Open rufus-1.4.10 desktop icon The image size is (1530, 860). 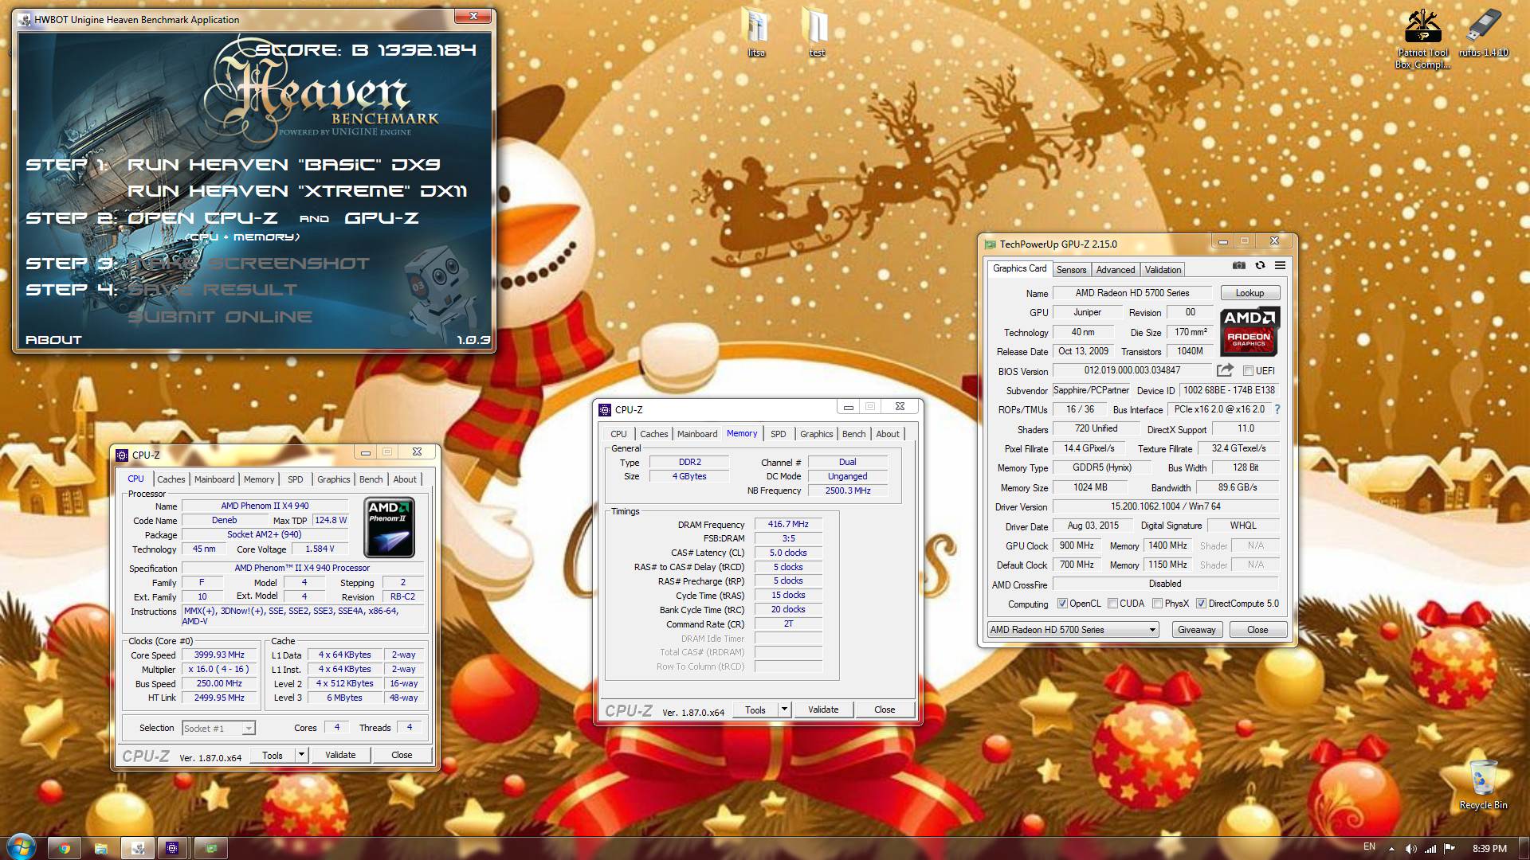coord(1483,33)
